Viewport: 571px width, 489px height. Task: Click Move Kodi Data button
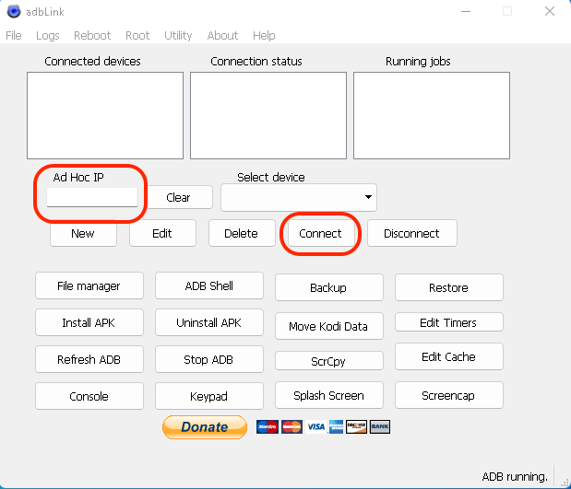tap(328, 326)
